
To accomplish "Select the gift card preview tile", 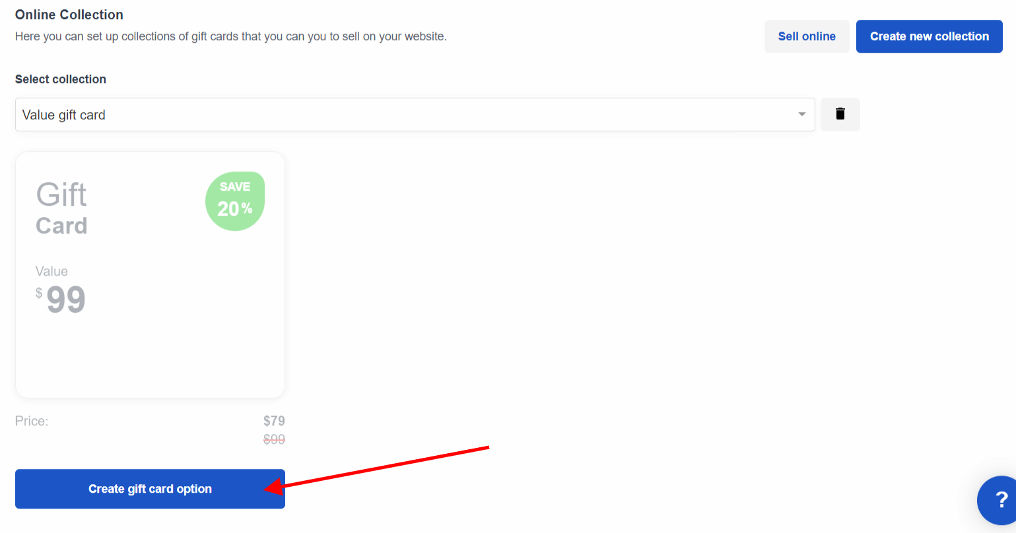I will click(150, 274).
